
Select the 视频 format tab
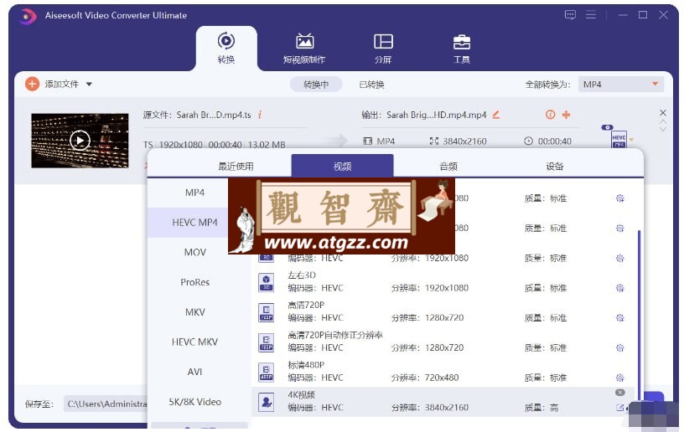tap(343, 166)
